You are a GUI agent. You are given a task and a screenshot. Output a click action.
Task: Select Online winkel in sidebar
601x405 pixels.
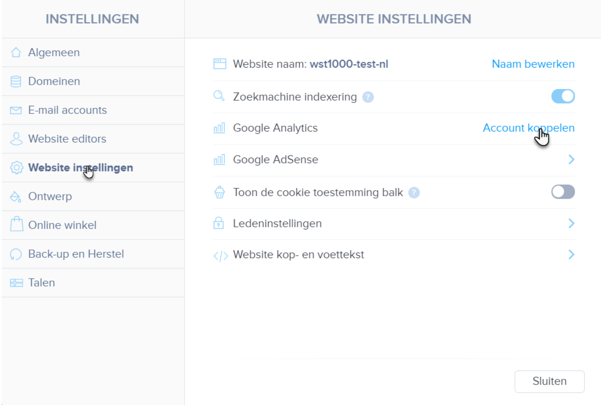pyautogui.click(x=62, y=225)
